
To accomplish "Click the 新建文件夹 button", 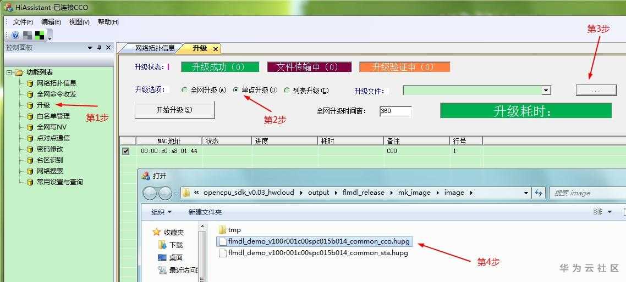I will [x=205, y=212].
